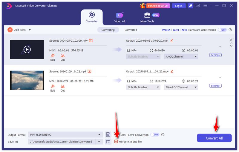Screen dimensions: 239x152
Task: Expand Output Format MP4 H.264/HEVC dropdown
Action: [x=99, y=134]
